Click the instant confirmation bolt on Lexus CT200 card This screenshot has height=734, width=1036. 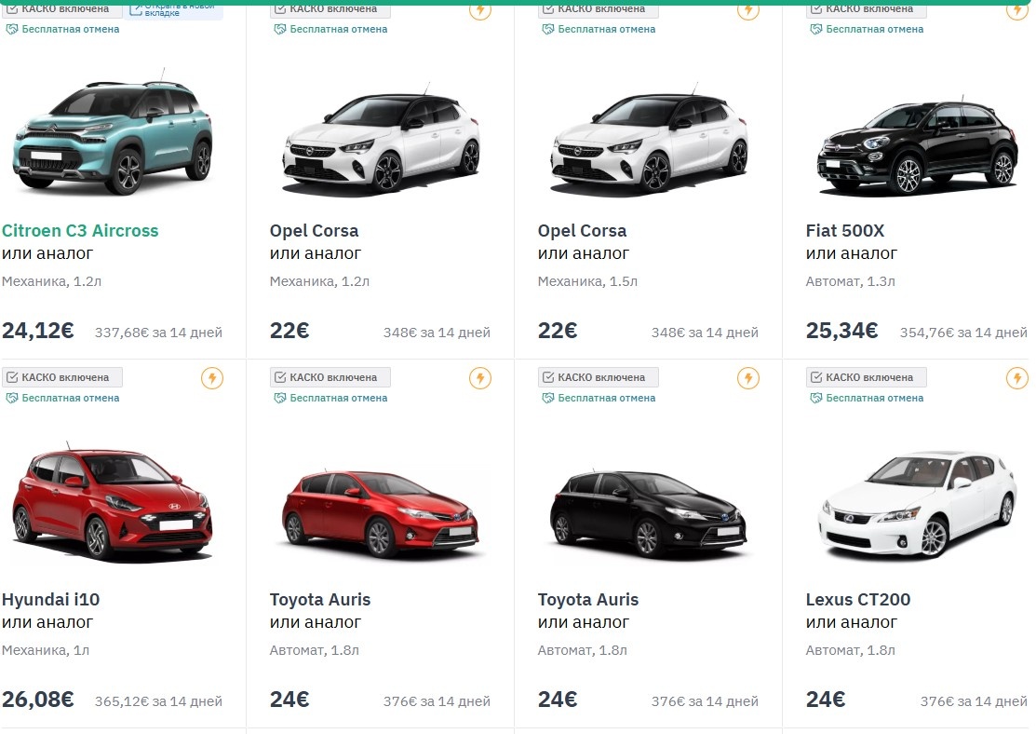[x=1016, y=378]
